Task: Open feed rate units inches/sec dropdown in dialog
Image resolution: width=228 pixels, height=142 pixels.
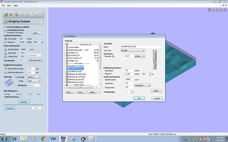Action: pos(143,85)
